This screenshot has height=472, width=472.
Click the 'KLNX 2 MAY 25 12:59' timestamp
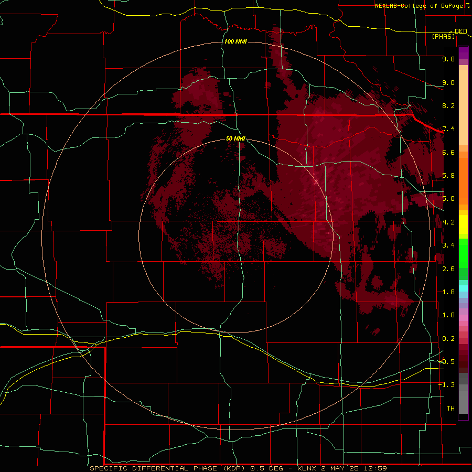342,468
